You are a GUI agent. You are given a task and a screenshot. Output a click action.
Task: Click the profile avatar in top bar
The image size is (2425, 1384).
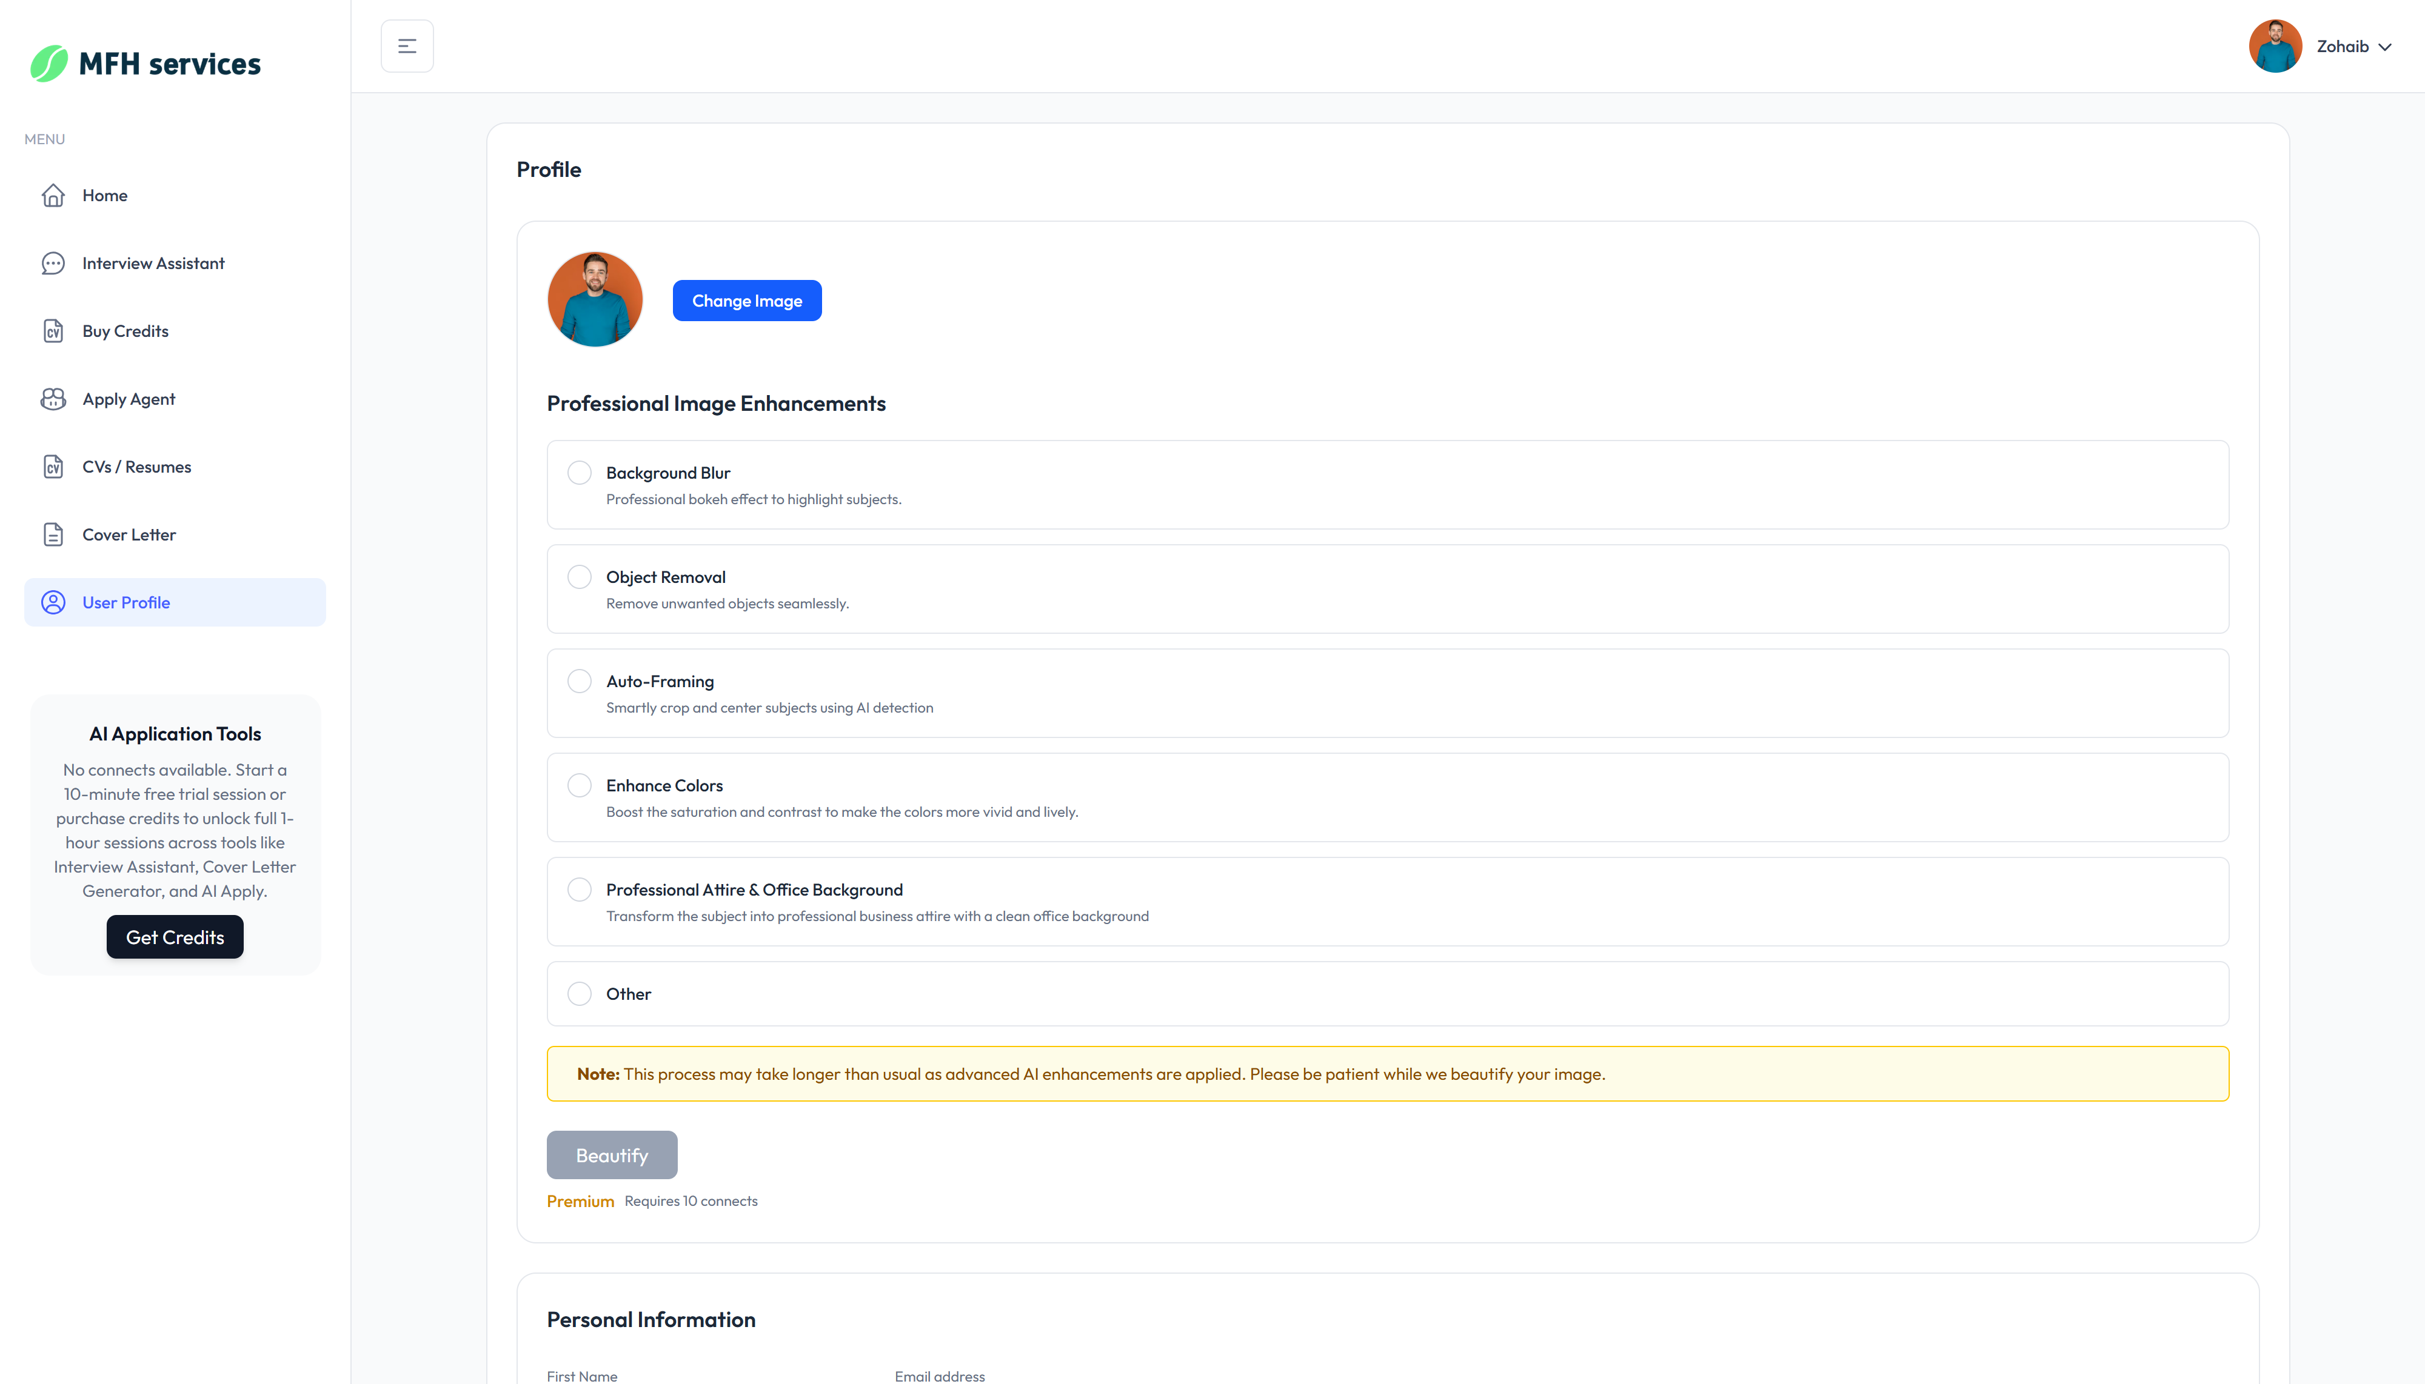pyautogui.click(x=2275, y=45)
